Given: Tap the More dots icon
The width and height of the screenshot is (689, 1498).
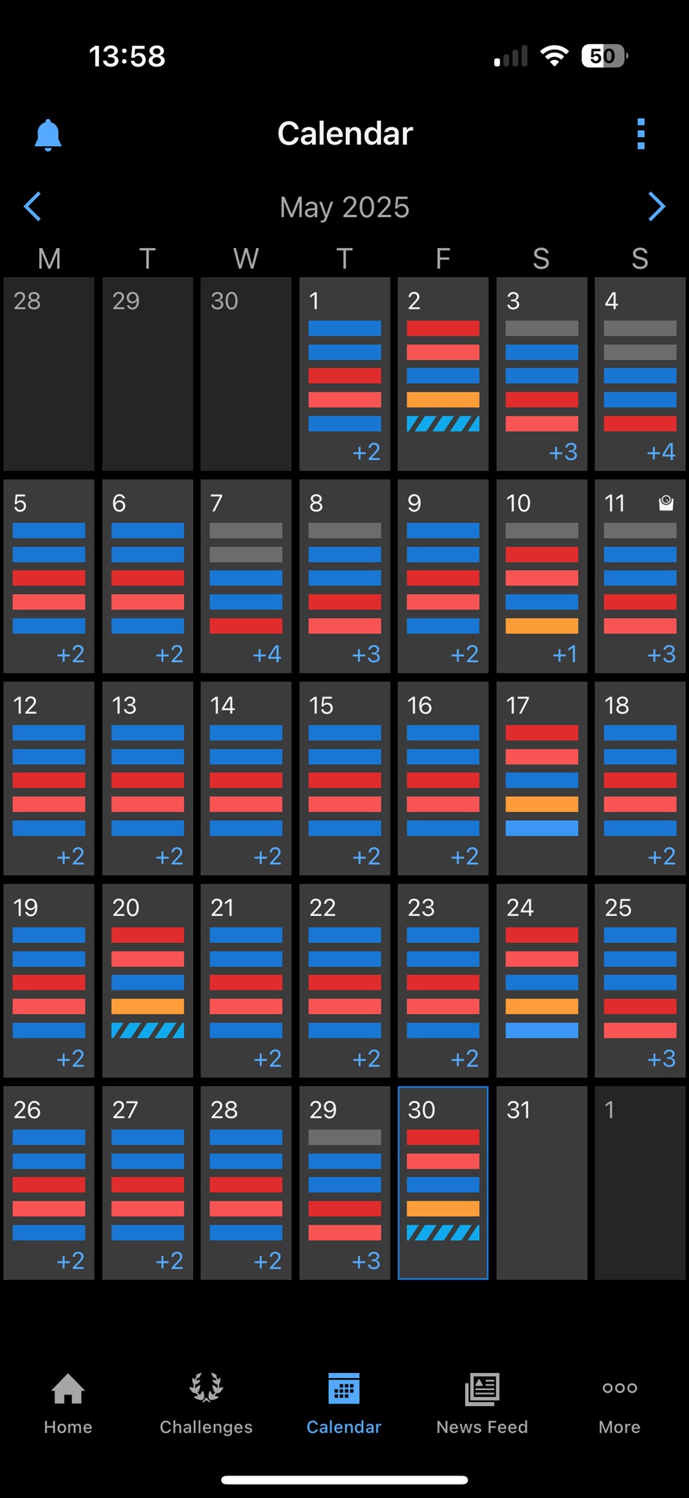Looking at the screenshot, I should (x=620, y=1388).
